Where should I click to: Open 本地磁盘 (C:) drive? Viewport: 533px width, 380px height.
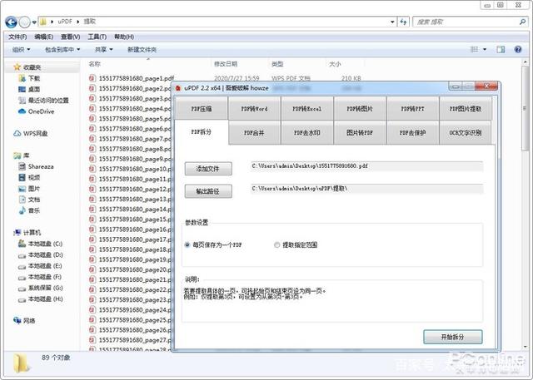pyautogui.click(x=41, y=244)
